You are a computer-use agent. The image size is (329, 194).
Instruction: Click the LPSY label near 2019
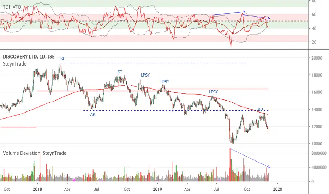[165, 82]
